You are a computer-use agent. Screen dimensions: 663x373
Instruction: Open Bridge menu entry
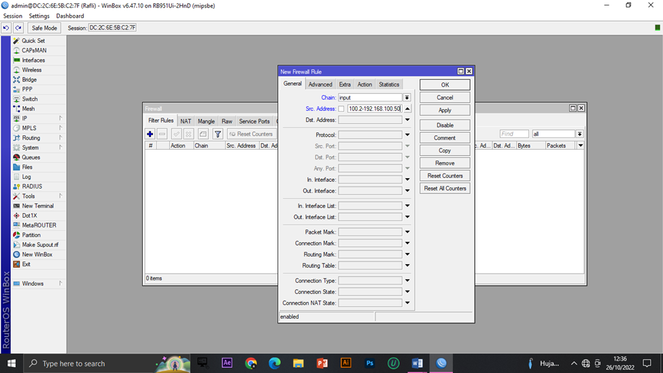29,80
